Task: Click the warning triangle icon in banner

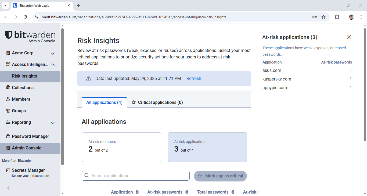Action: (88, 78)
